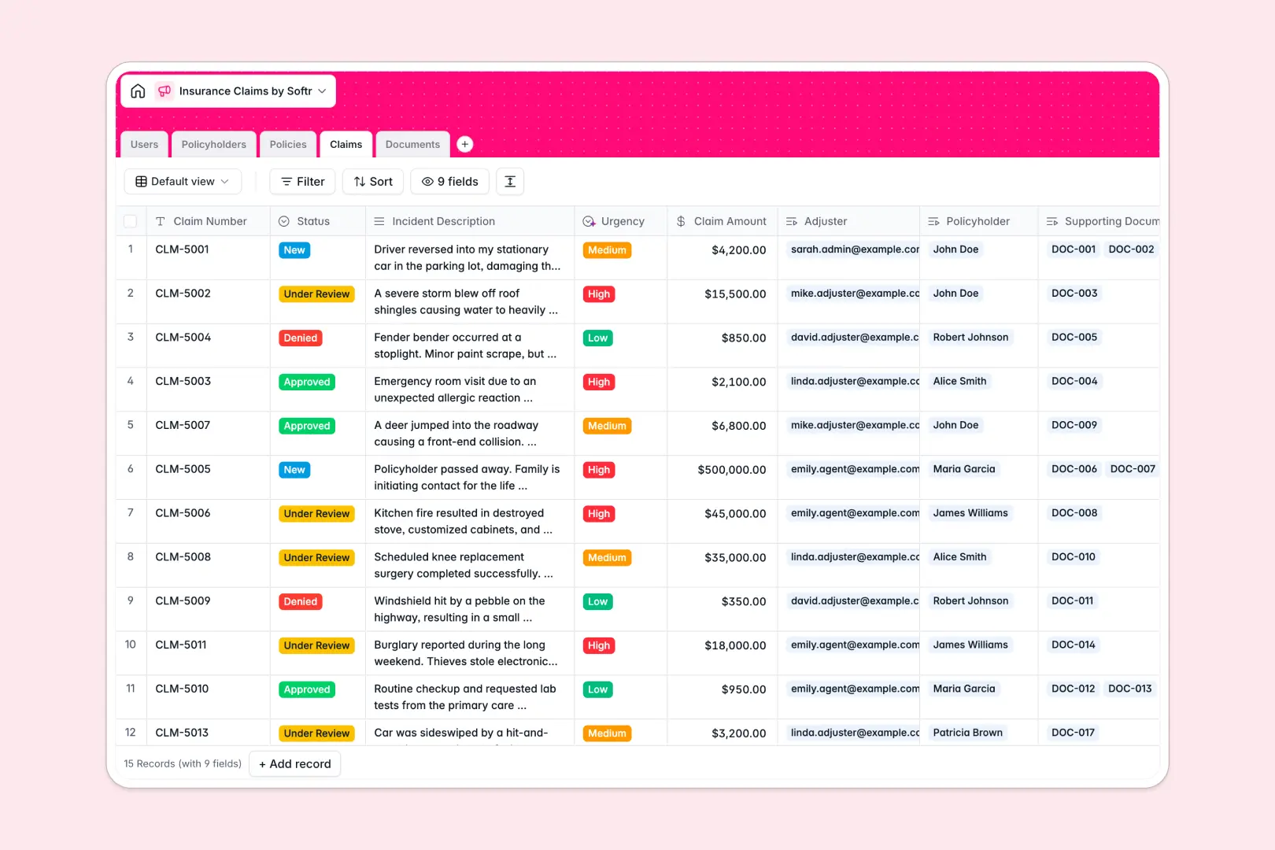Click the Sort icon in the toolbar
The height and width of the screenshot is (850, 1275).
pos(360,181)
